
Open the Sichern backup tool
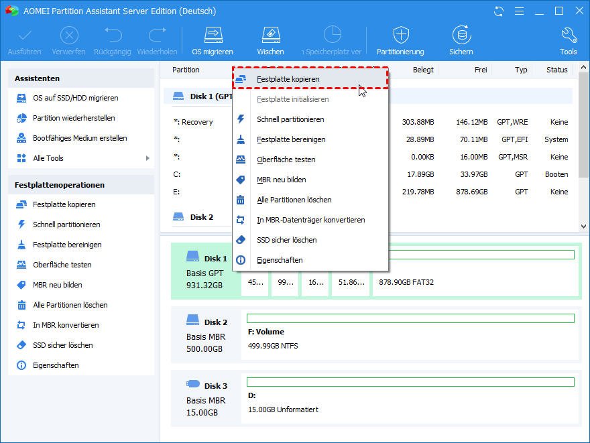(461, 41)
